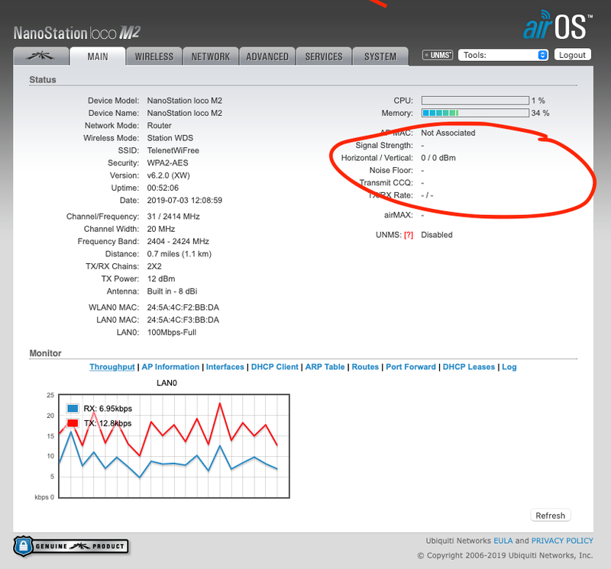Open the SERVICES tab
This screenshot has width=611, height=569.
pyautogui.click(x=324, y=56)
